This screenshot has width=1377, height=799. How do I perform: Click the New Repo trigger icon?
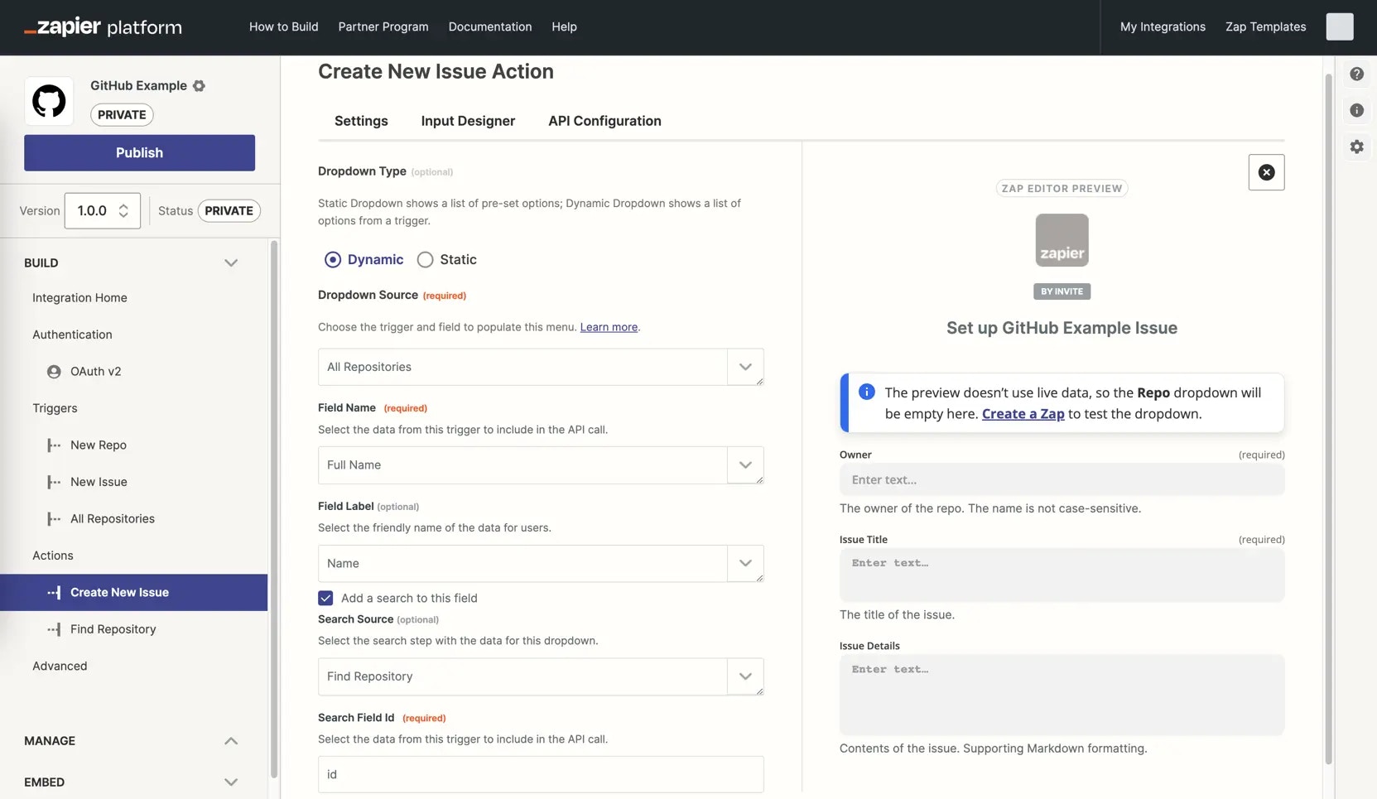54,445
